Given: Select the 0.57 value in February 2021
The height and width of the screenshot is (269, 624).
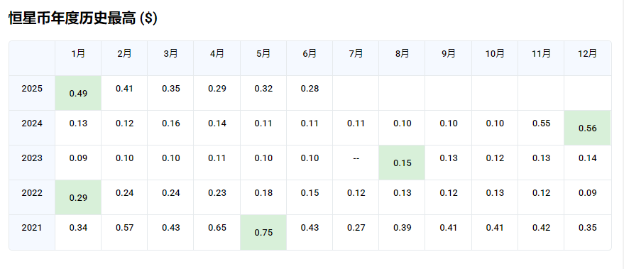Looking at the screenshot, I should 124,228.
